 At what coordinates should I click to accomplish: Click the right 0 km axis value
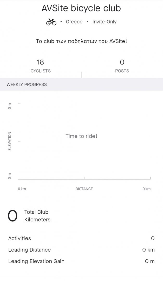(x=146, y=189)
